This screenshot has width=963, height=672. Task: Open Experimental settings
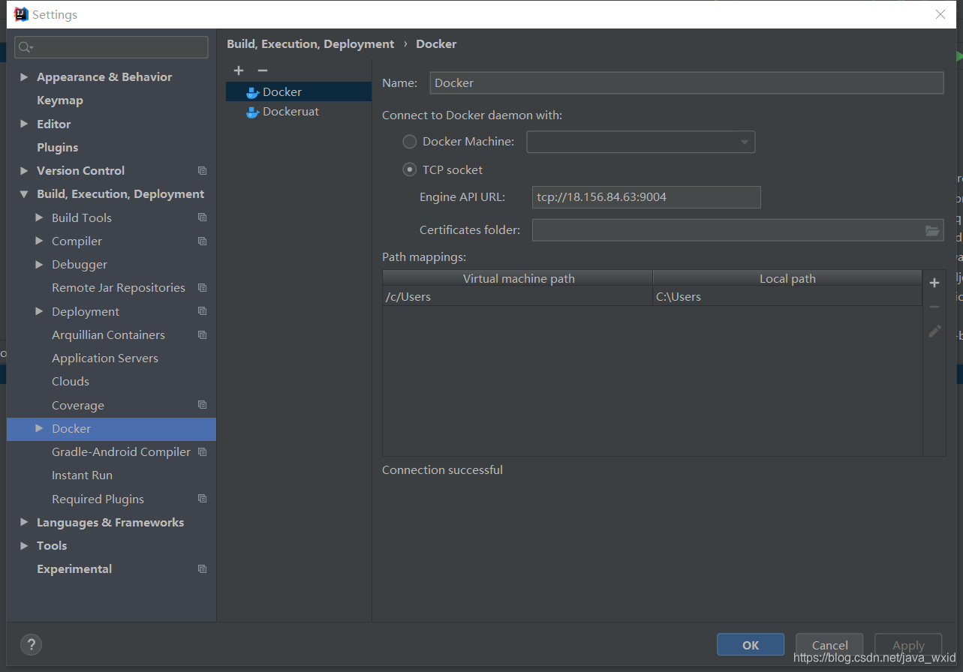(74, 569)
